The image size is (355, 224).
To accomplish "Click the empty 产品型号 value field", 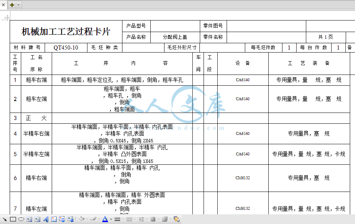I will (175, 26).
